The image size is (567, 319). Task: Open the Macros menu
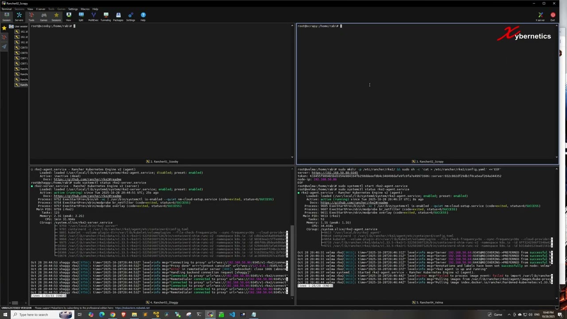pos(85,9)
